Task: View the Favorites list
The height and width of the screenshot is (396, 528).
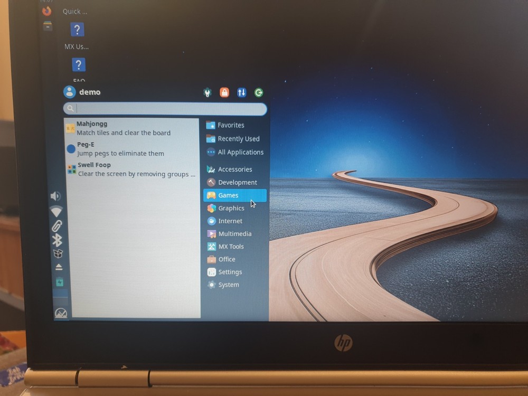Action: (231, 125)
